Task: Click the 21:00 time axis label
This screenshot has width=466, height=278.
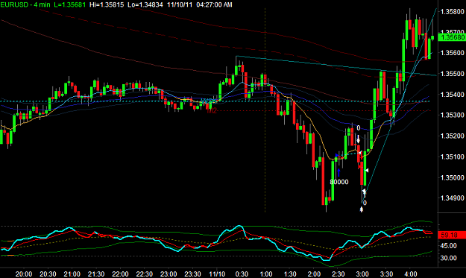Action: [72, 274]
